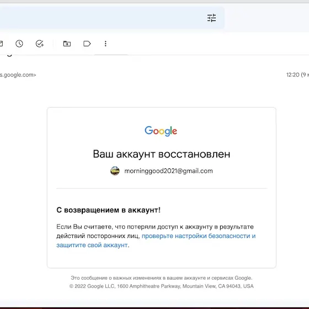Select the email address morninggood2021@gmail.com
Viewport: 309px width, 309px height.
[168, 171]
